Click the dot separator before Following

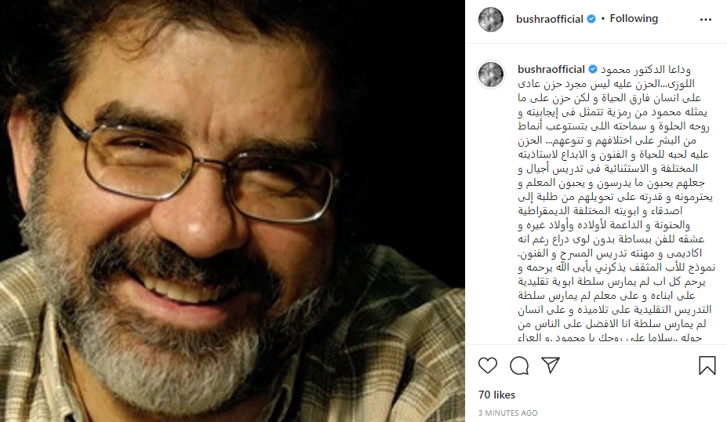click(603, 19)
